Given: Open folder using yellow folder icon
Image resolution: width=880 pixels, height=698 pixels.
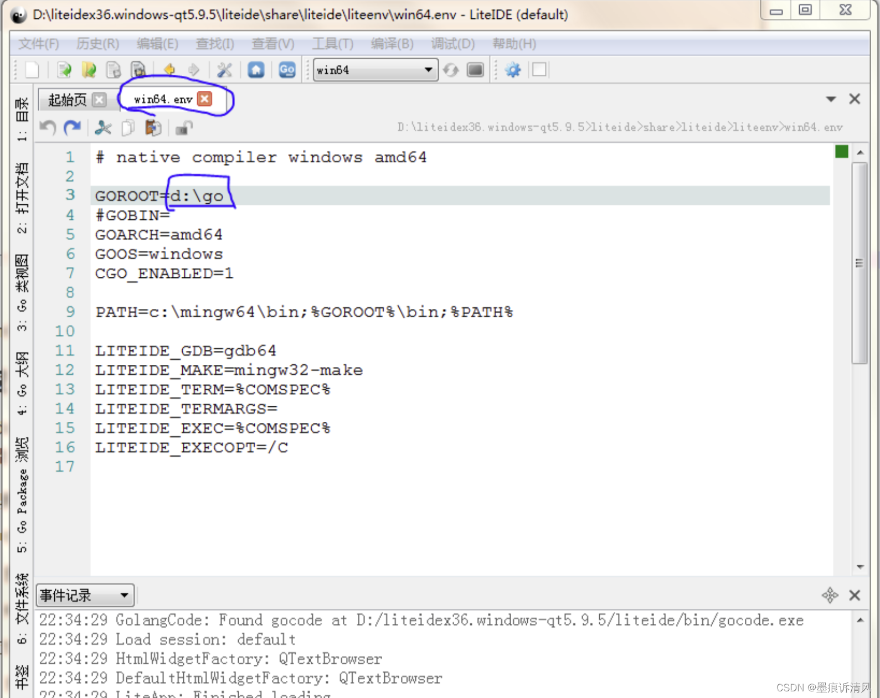Looking at the screenshot, I should tap(89, 70).
